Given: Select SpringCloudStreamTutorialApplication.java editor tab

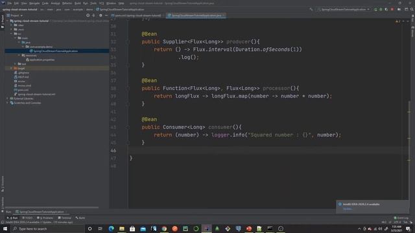Looking at the screenshot, I should click(x=196, y=16).
